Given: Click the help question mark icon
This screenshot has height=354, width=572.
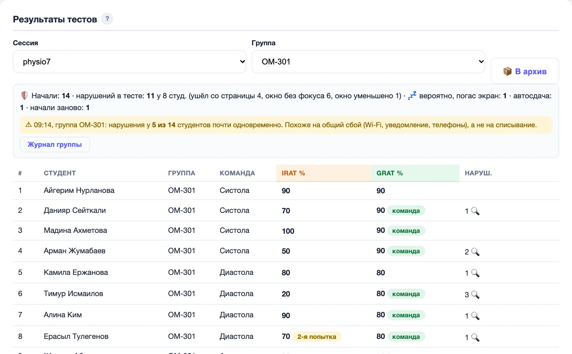Looking at the screenshot, I should pos(107,19).
